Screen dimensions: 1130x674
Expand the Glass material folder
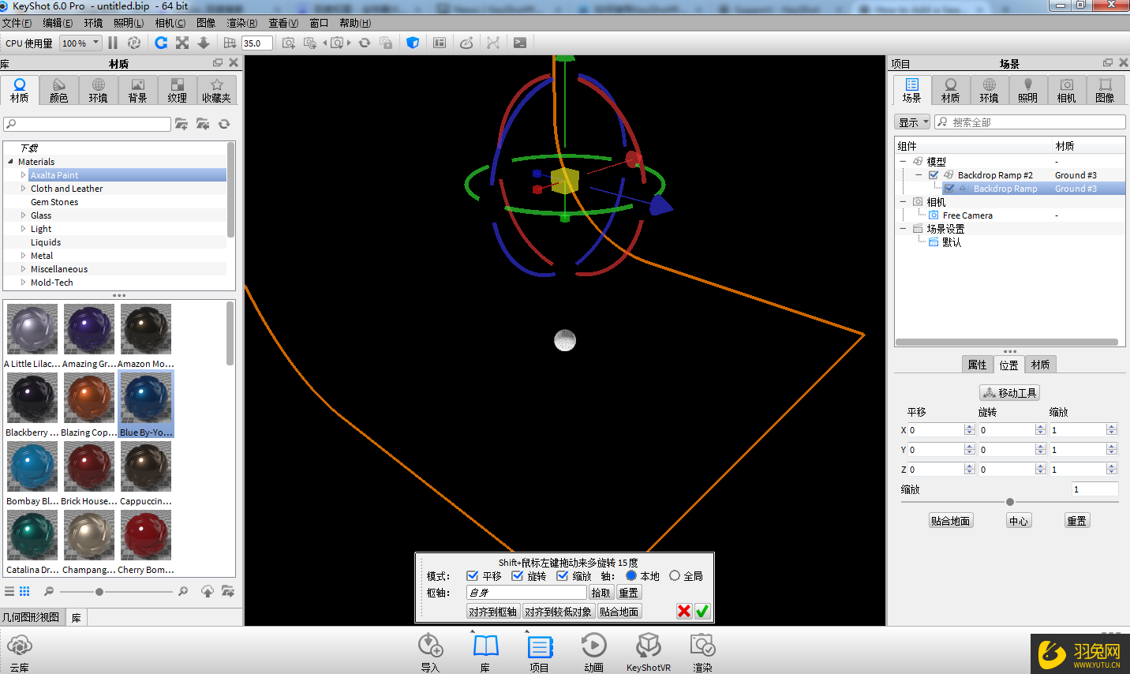[23, 215]
